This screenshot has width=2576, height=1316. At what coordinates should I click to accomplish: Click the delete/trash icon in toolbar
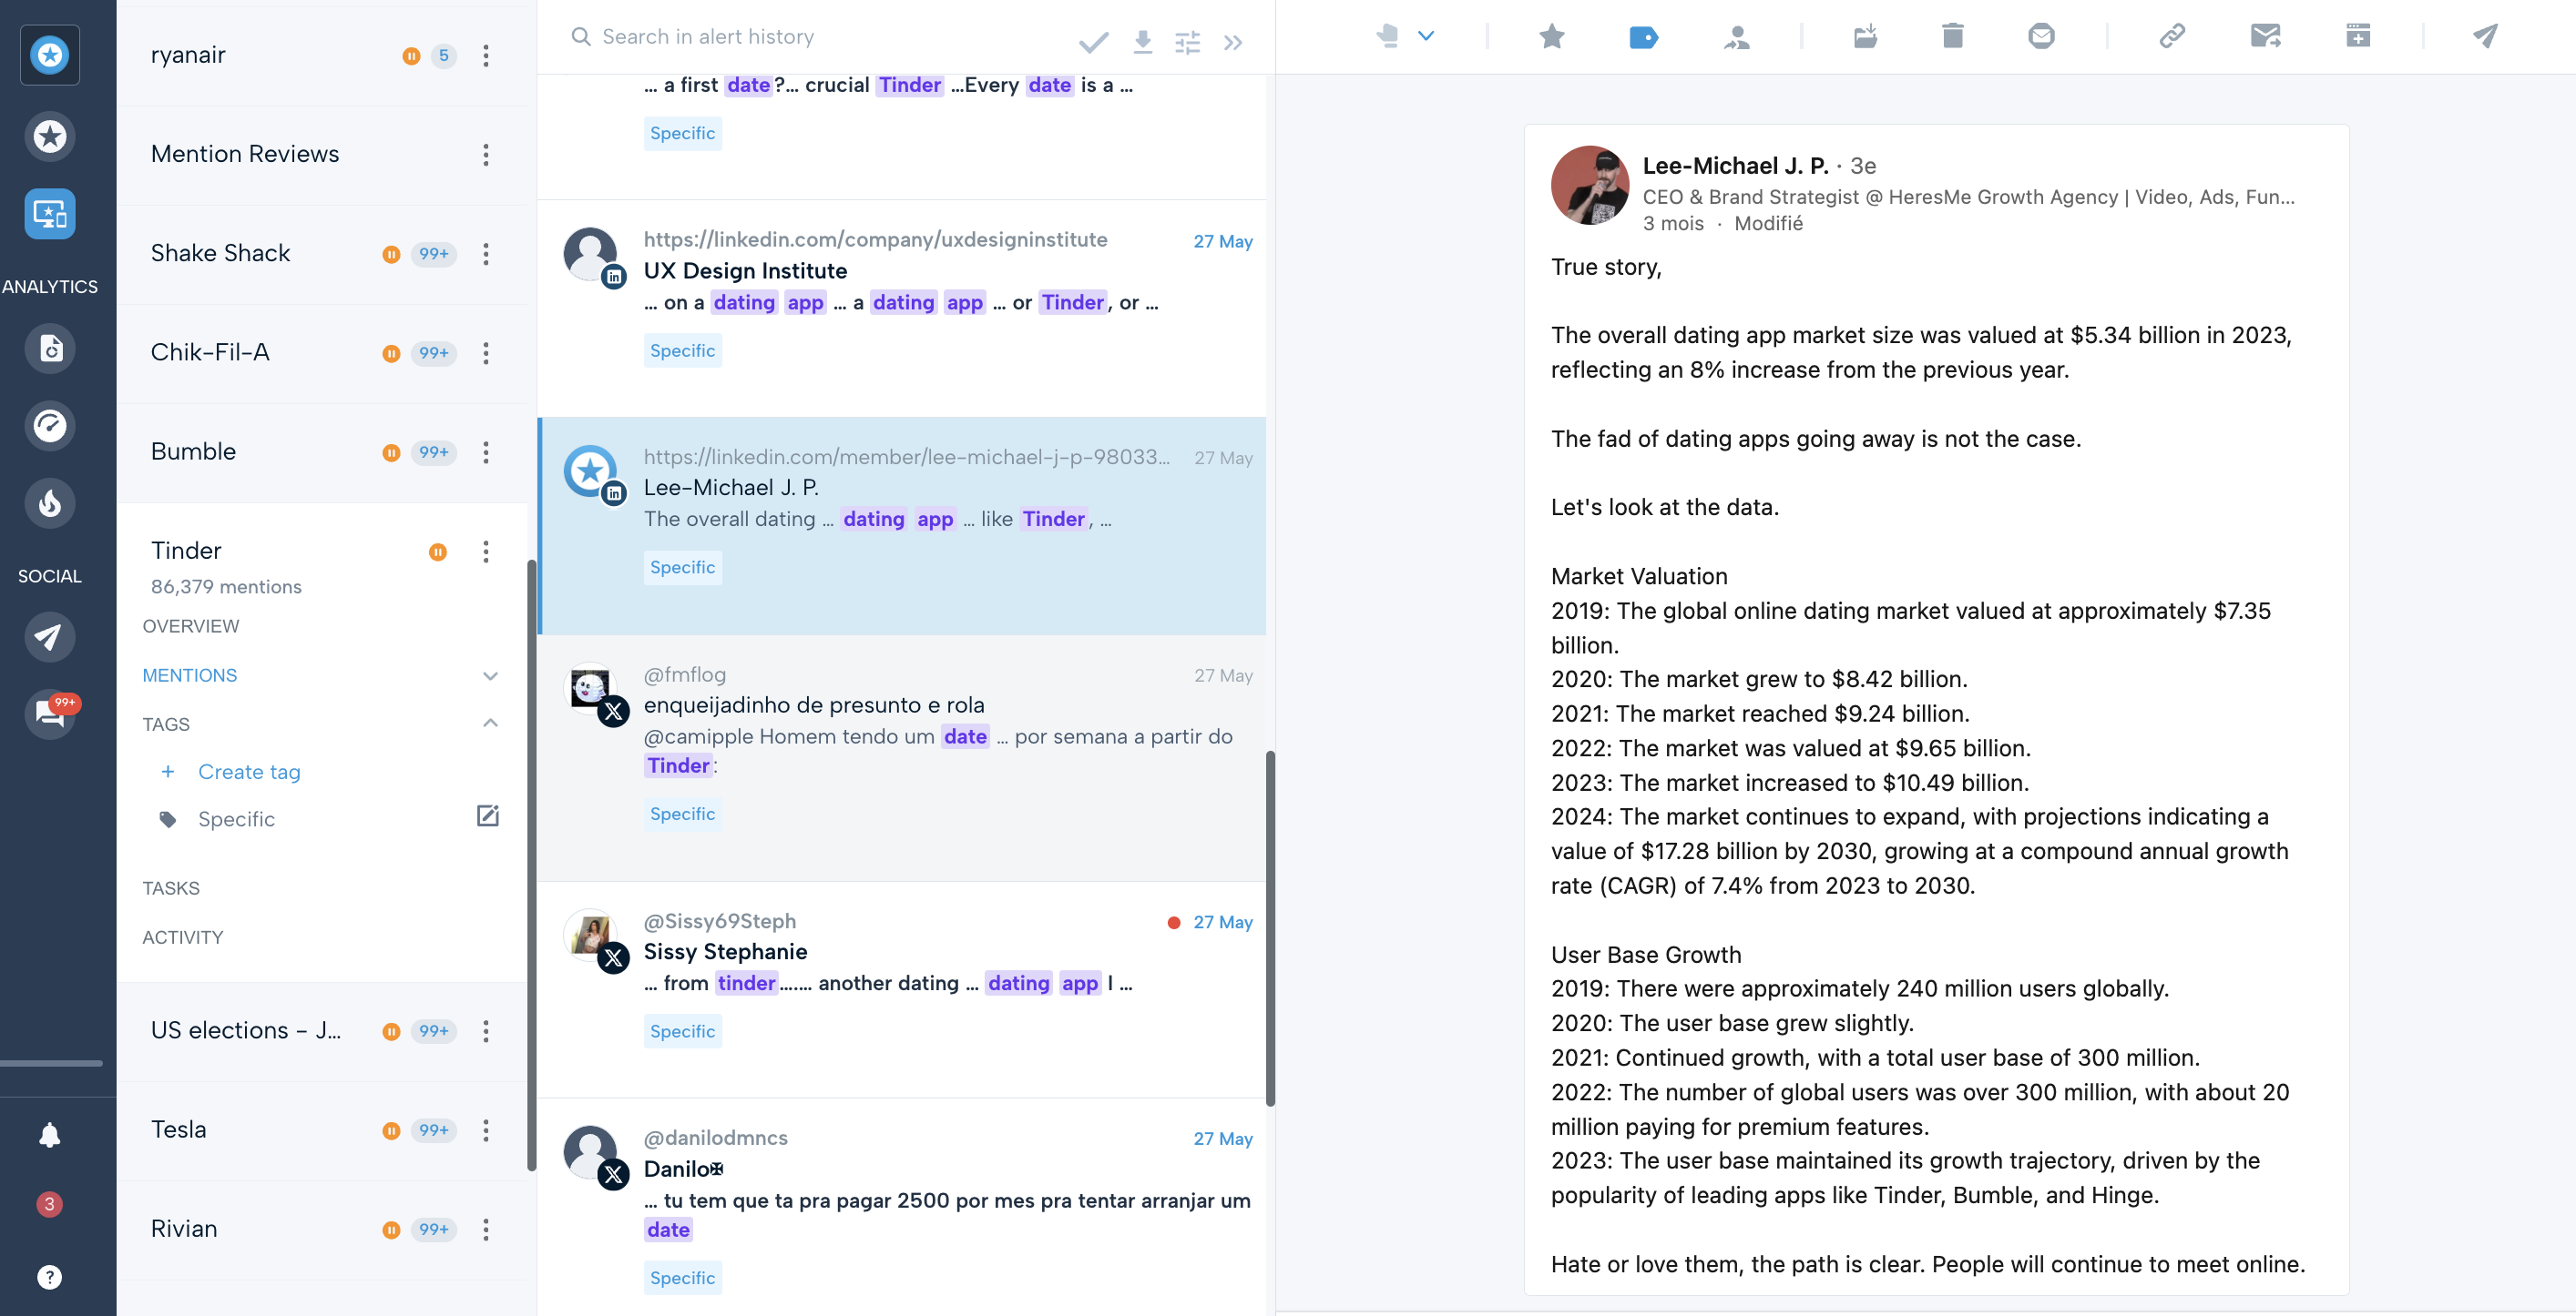pyautogui.click(x=1953, y=34)
